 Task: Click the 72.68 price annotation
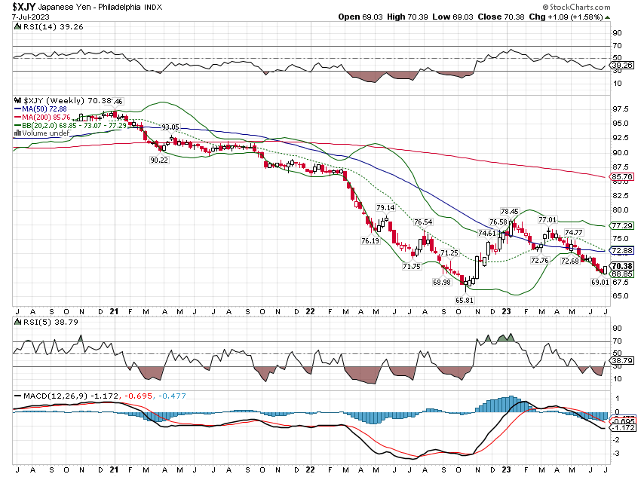tap(570, 261)
